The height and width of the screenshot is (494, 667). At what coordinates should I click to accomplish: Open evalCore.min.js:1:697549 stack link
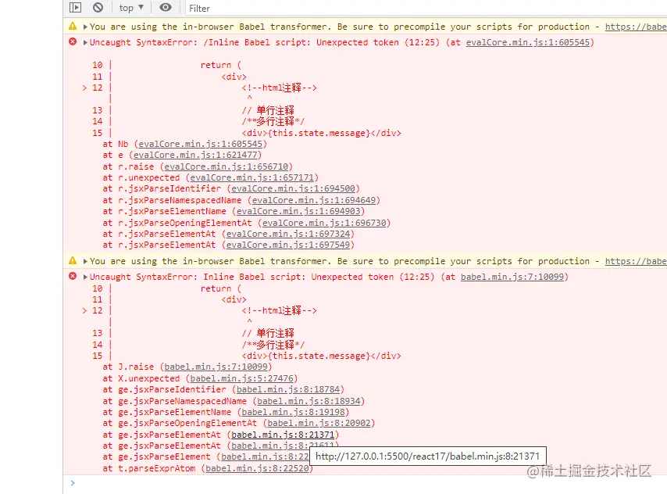point(288,245)
